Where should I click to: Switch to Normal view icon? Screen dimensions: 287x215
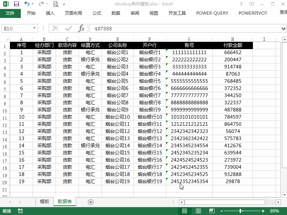184,211
